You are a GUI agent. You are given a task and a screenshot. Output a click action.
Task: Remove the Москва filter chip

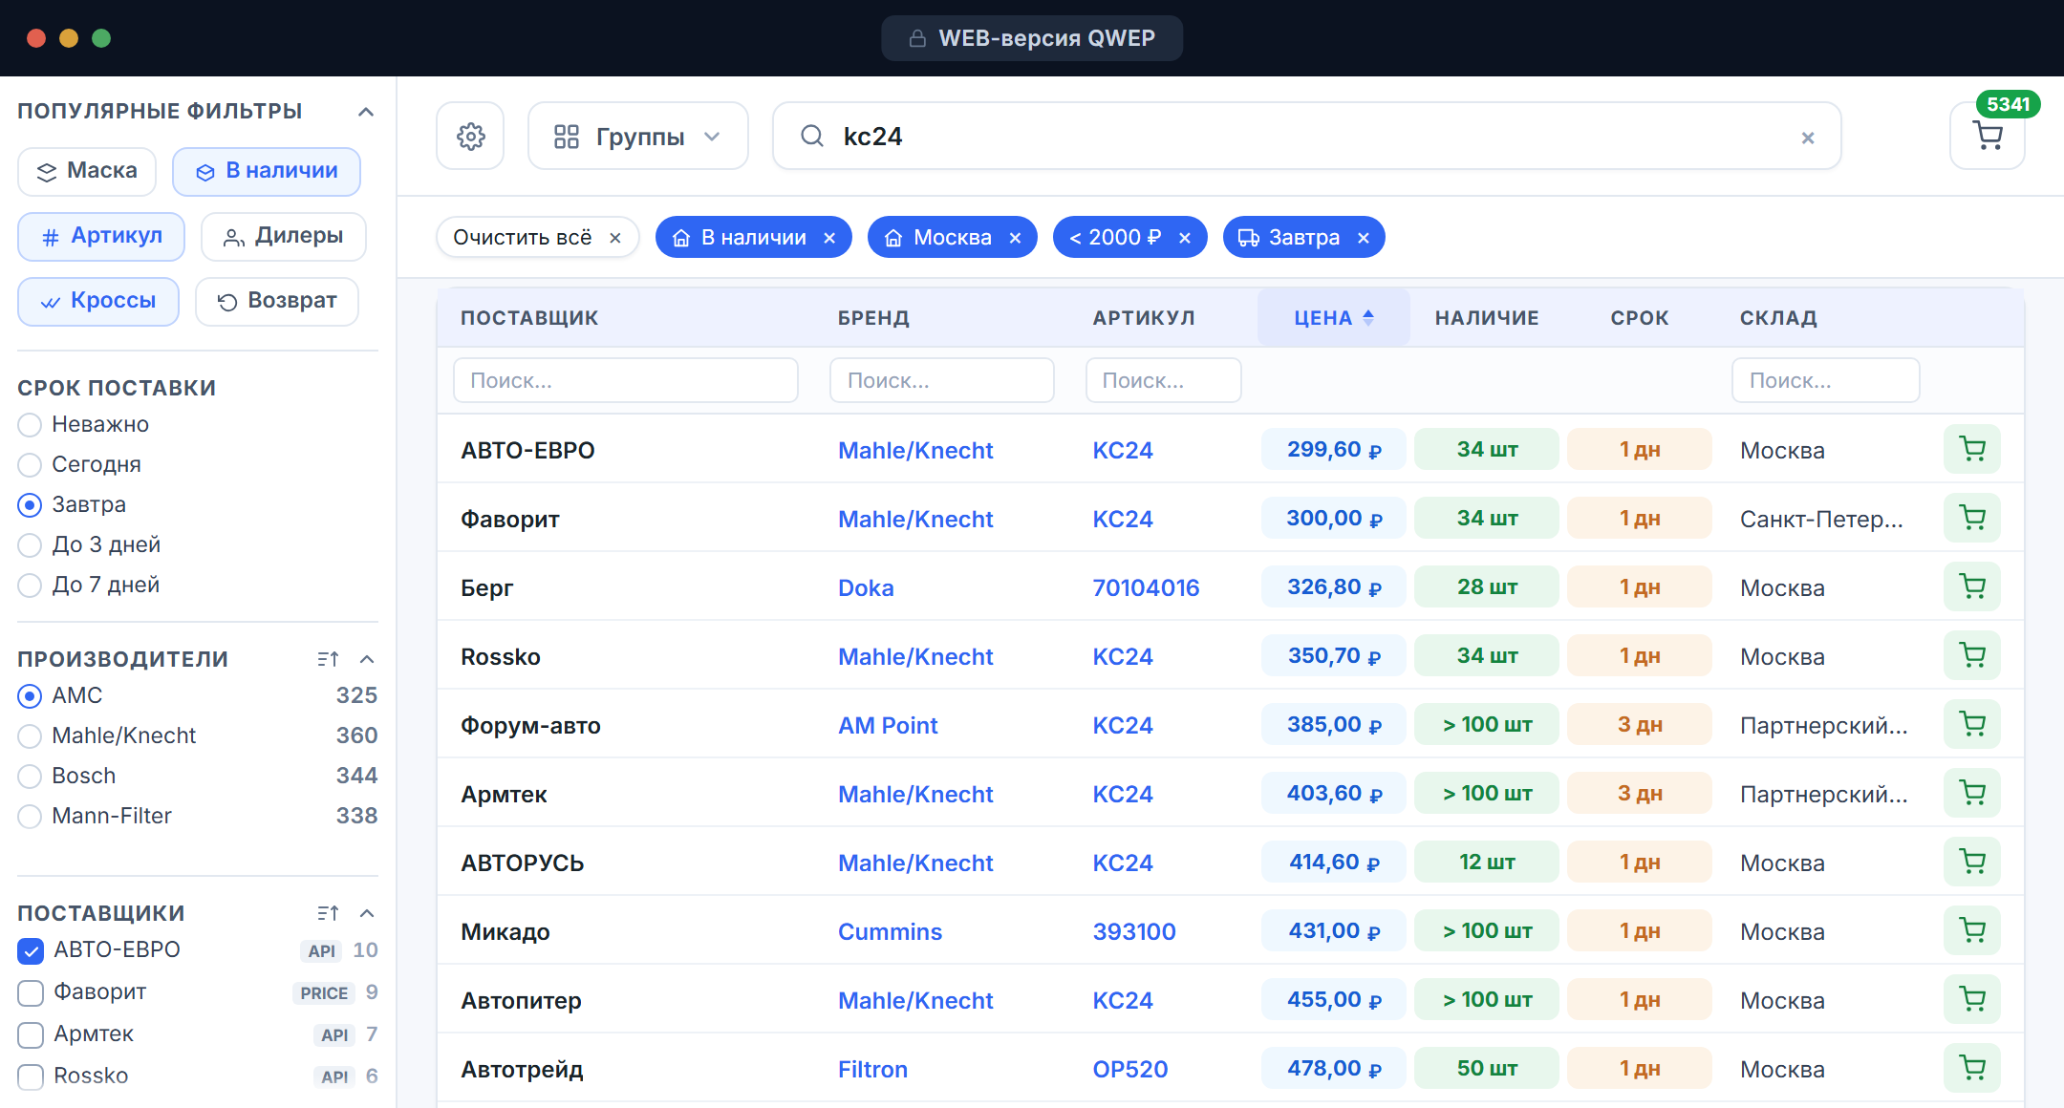click(1015, 238)
